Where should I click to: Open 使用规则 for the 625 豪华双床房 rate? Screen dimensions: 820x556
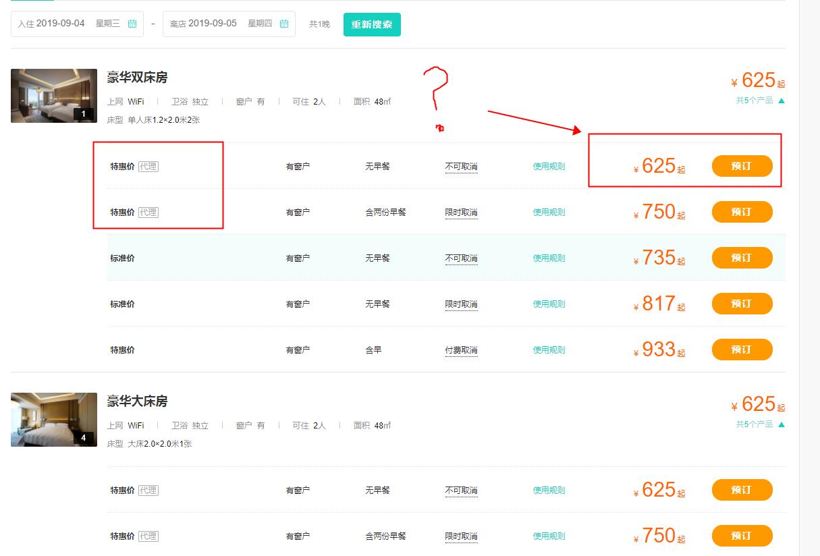point(549,167)
